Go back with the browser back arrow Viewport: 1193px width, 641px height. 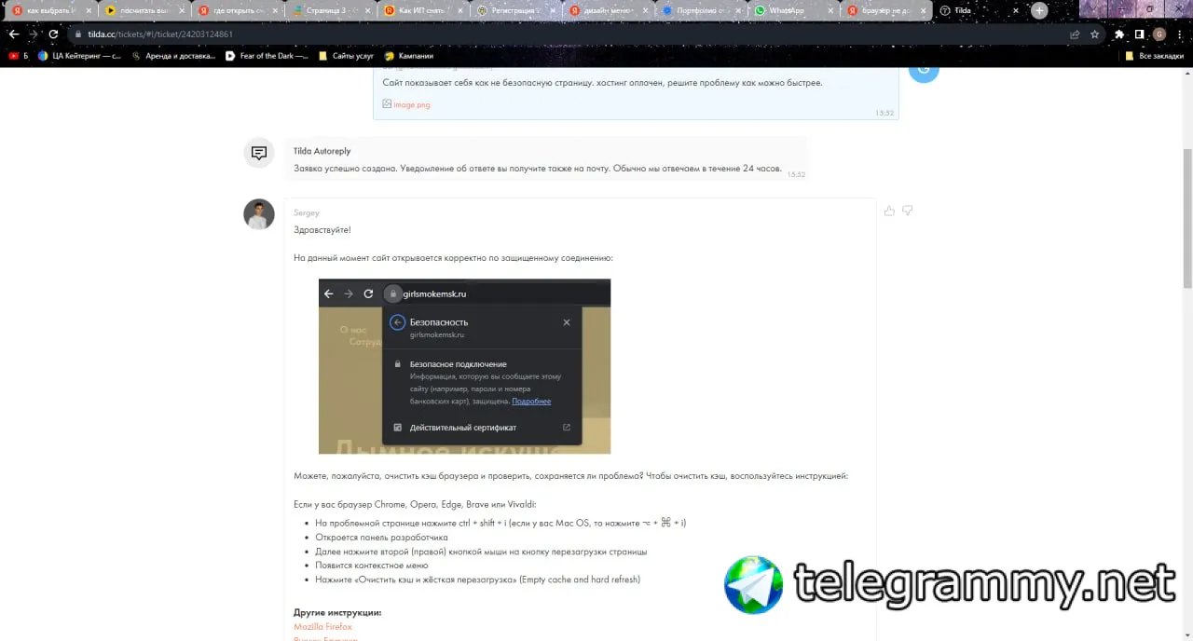(x=13, y=34)
